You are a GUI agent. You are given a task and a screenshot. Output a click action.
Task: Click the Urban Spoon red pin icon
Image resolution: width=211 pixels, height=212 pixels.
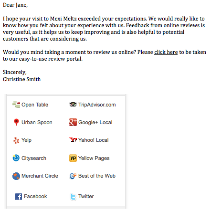[16, 122]
